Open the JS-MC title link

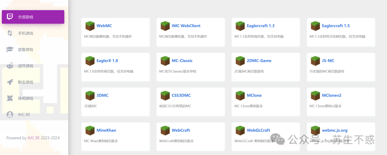[328, 60]
